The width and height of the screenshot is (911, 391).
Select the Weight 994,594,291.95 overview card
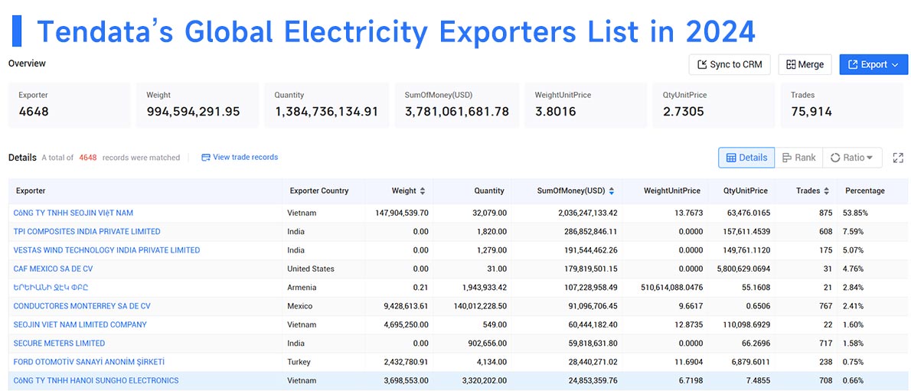198,105
